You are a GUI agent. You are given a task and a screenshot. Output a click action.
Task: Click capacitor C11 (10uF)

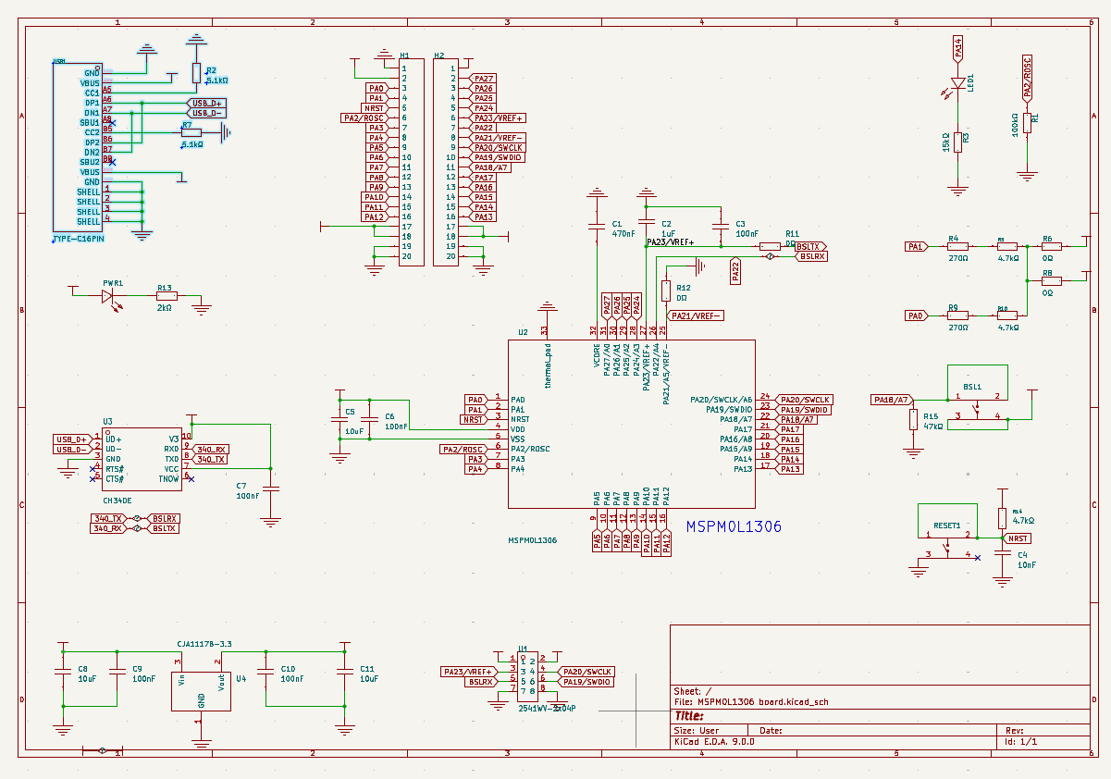pos(344,673)
